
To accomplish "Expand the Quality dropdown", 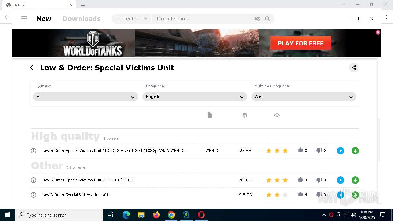I will (x=86, y=97).
